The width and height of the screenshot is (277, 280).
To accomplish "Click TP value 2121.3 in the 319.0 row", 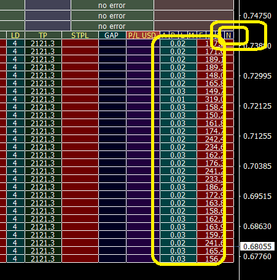I will point(43,99).
